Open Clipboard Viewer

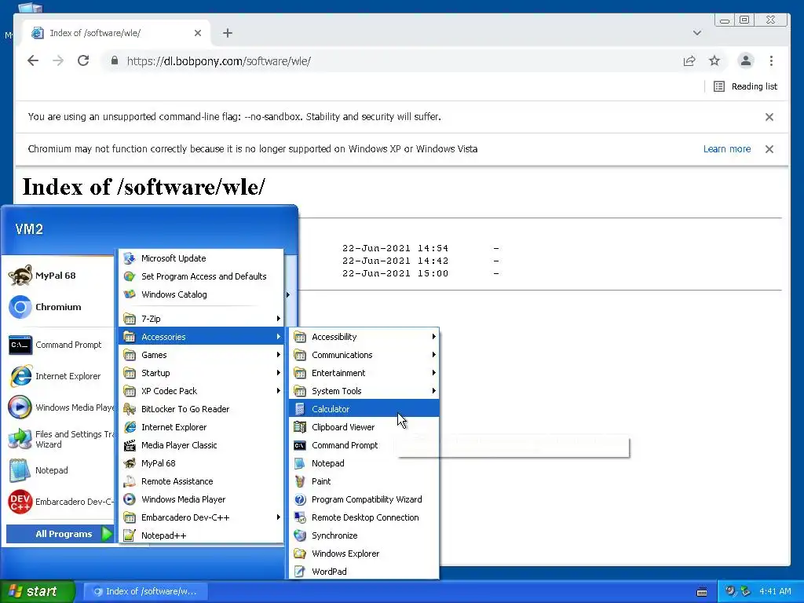364,427
